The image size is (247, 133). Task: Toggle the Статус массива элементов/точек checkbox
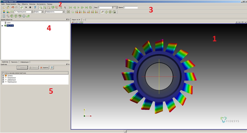click(x=3, y=73)
